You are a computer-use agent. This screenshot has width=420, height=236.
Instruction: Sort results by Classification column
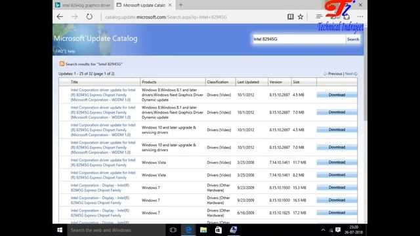tap(217, 82)
